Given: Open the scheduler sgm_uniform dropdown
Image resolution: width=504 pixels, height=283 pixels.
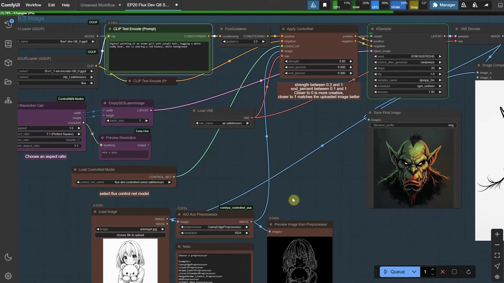Looking at the screenshot, I should pos(407,86).
